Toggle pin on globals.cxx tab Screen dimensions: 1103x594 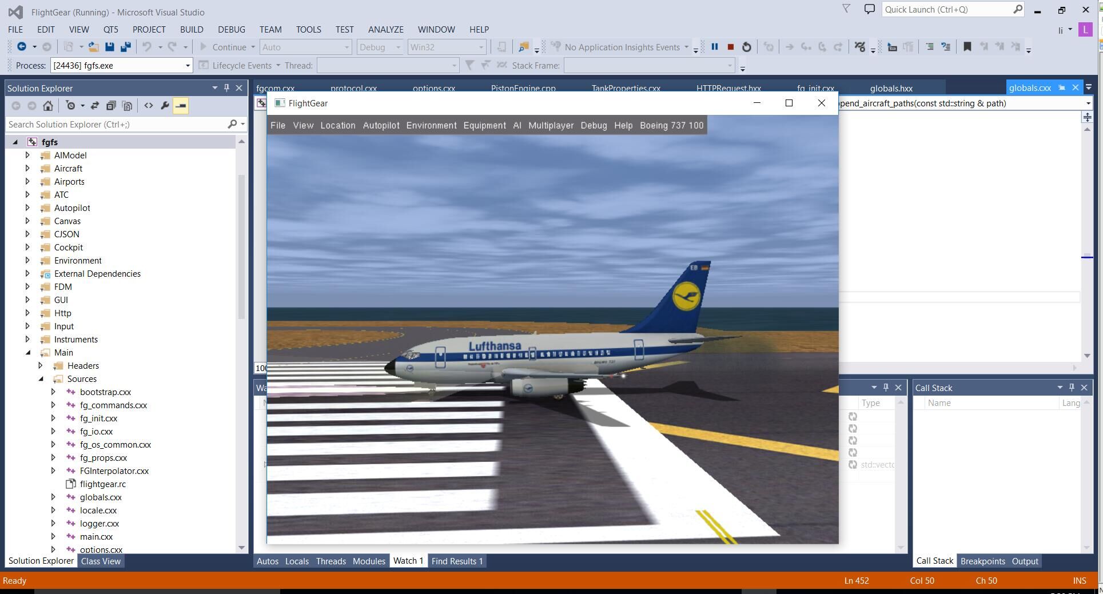coord(1062,87)
